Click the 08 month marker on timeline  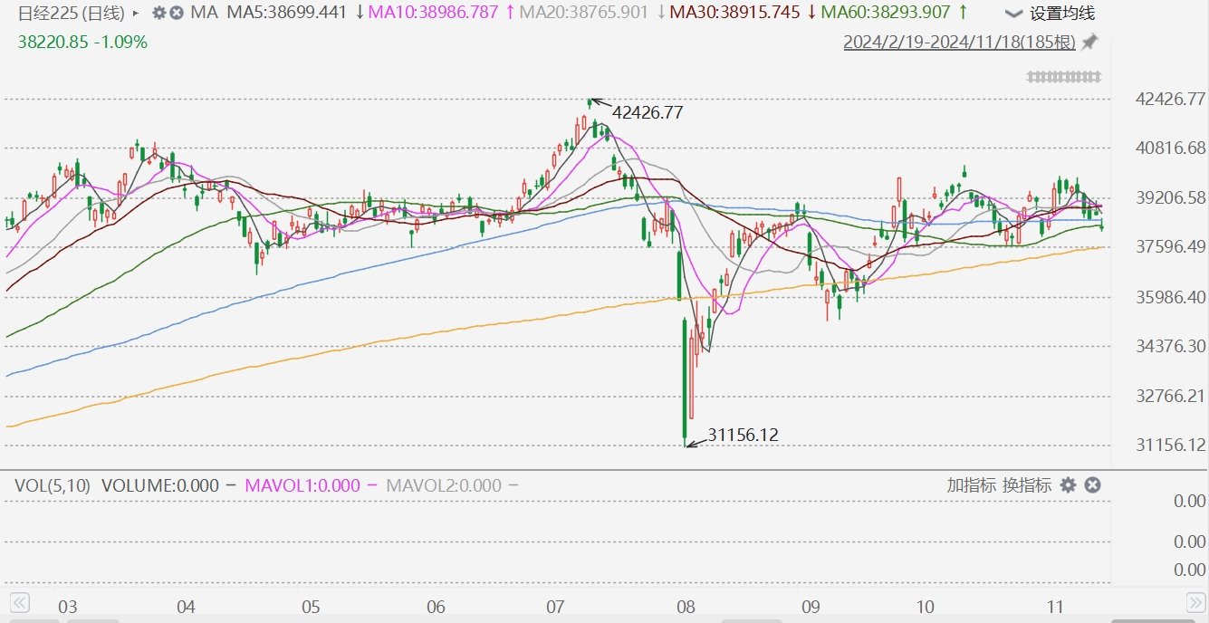[686, 607]
